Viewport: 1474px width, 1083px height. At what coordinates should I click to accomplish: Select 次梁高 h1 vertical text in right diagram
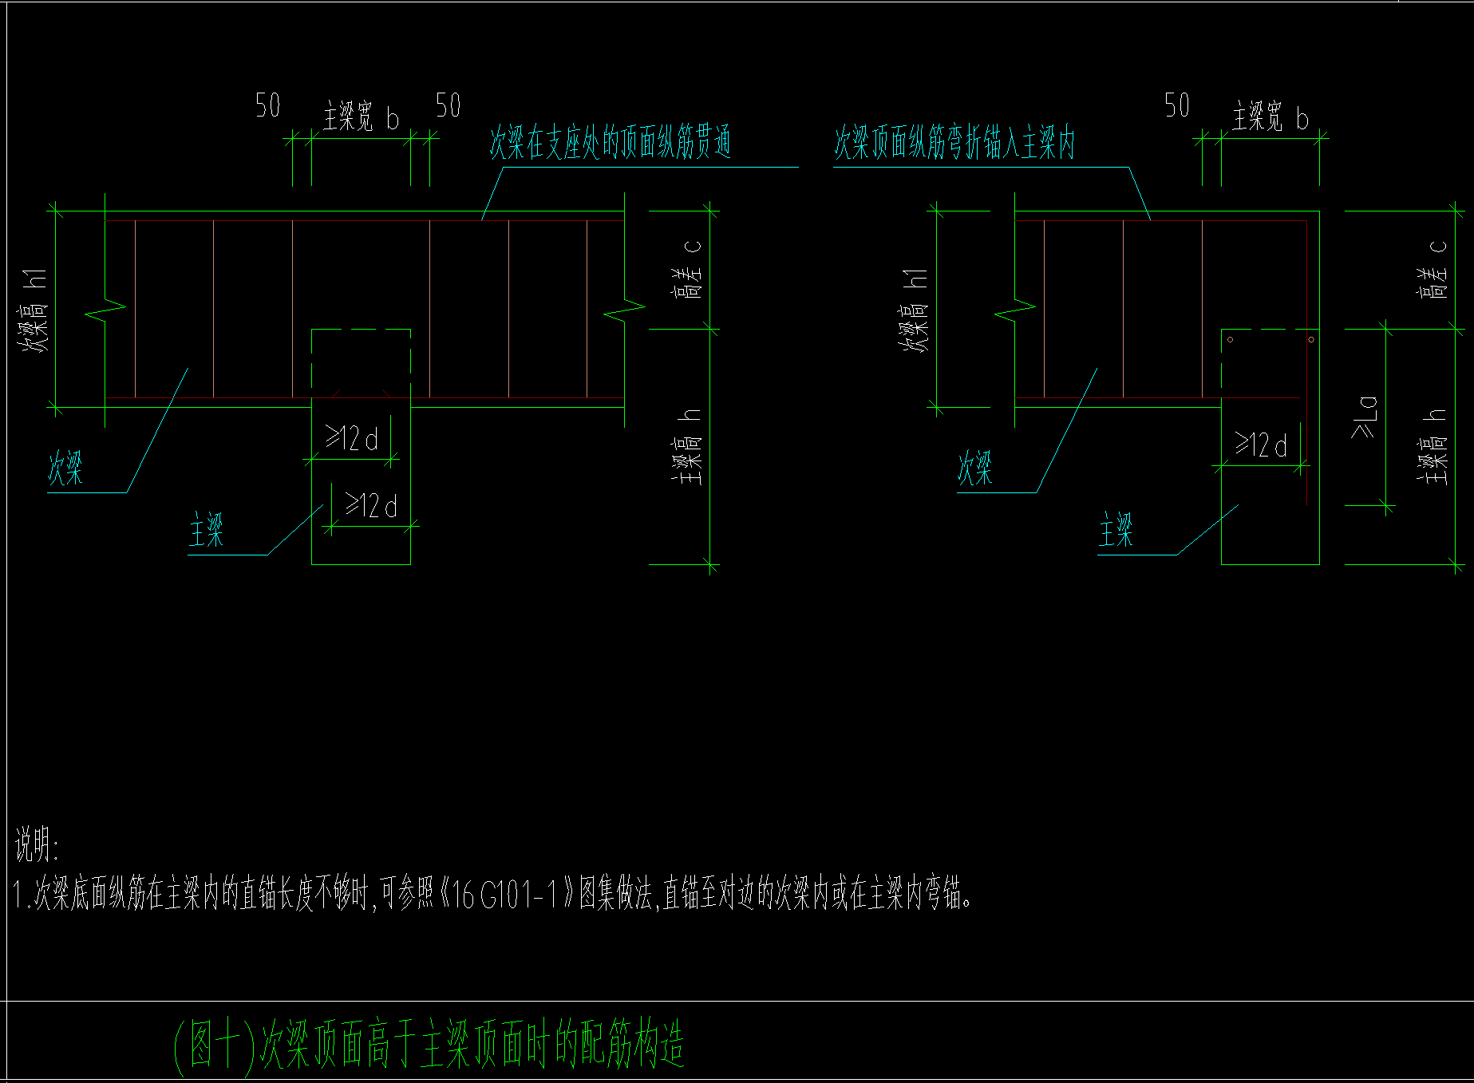(915, 310)
